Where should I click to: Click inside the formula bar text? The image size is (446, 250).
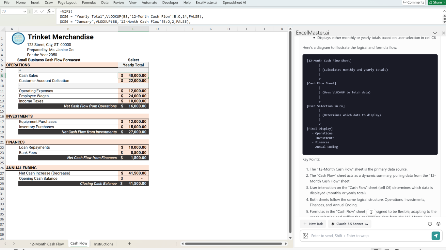point(250,16)
